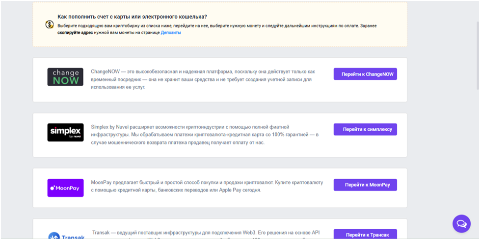The width and height of the screenshot is (480, 240).
Task: Click the ChangeNOW description paragraph
Action: coord(202,79)
